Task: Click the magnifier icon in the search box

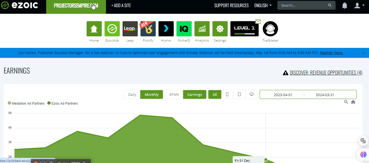Action: (x=330, y=5)
